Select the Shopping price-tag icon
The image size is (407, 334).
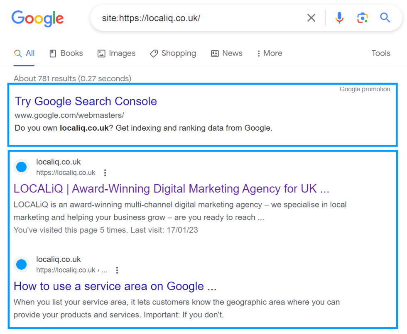[x=154, y=53]
